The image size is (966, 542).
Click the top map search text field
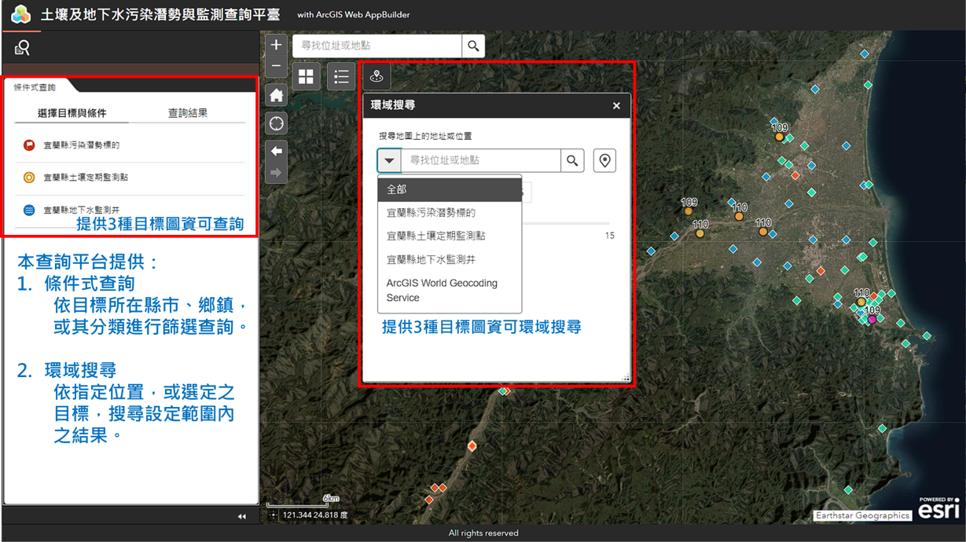click(377, 46)
